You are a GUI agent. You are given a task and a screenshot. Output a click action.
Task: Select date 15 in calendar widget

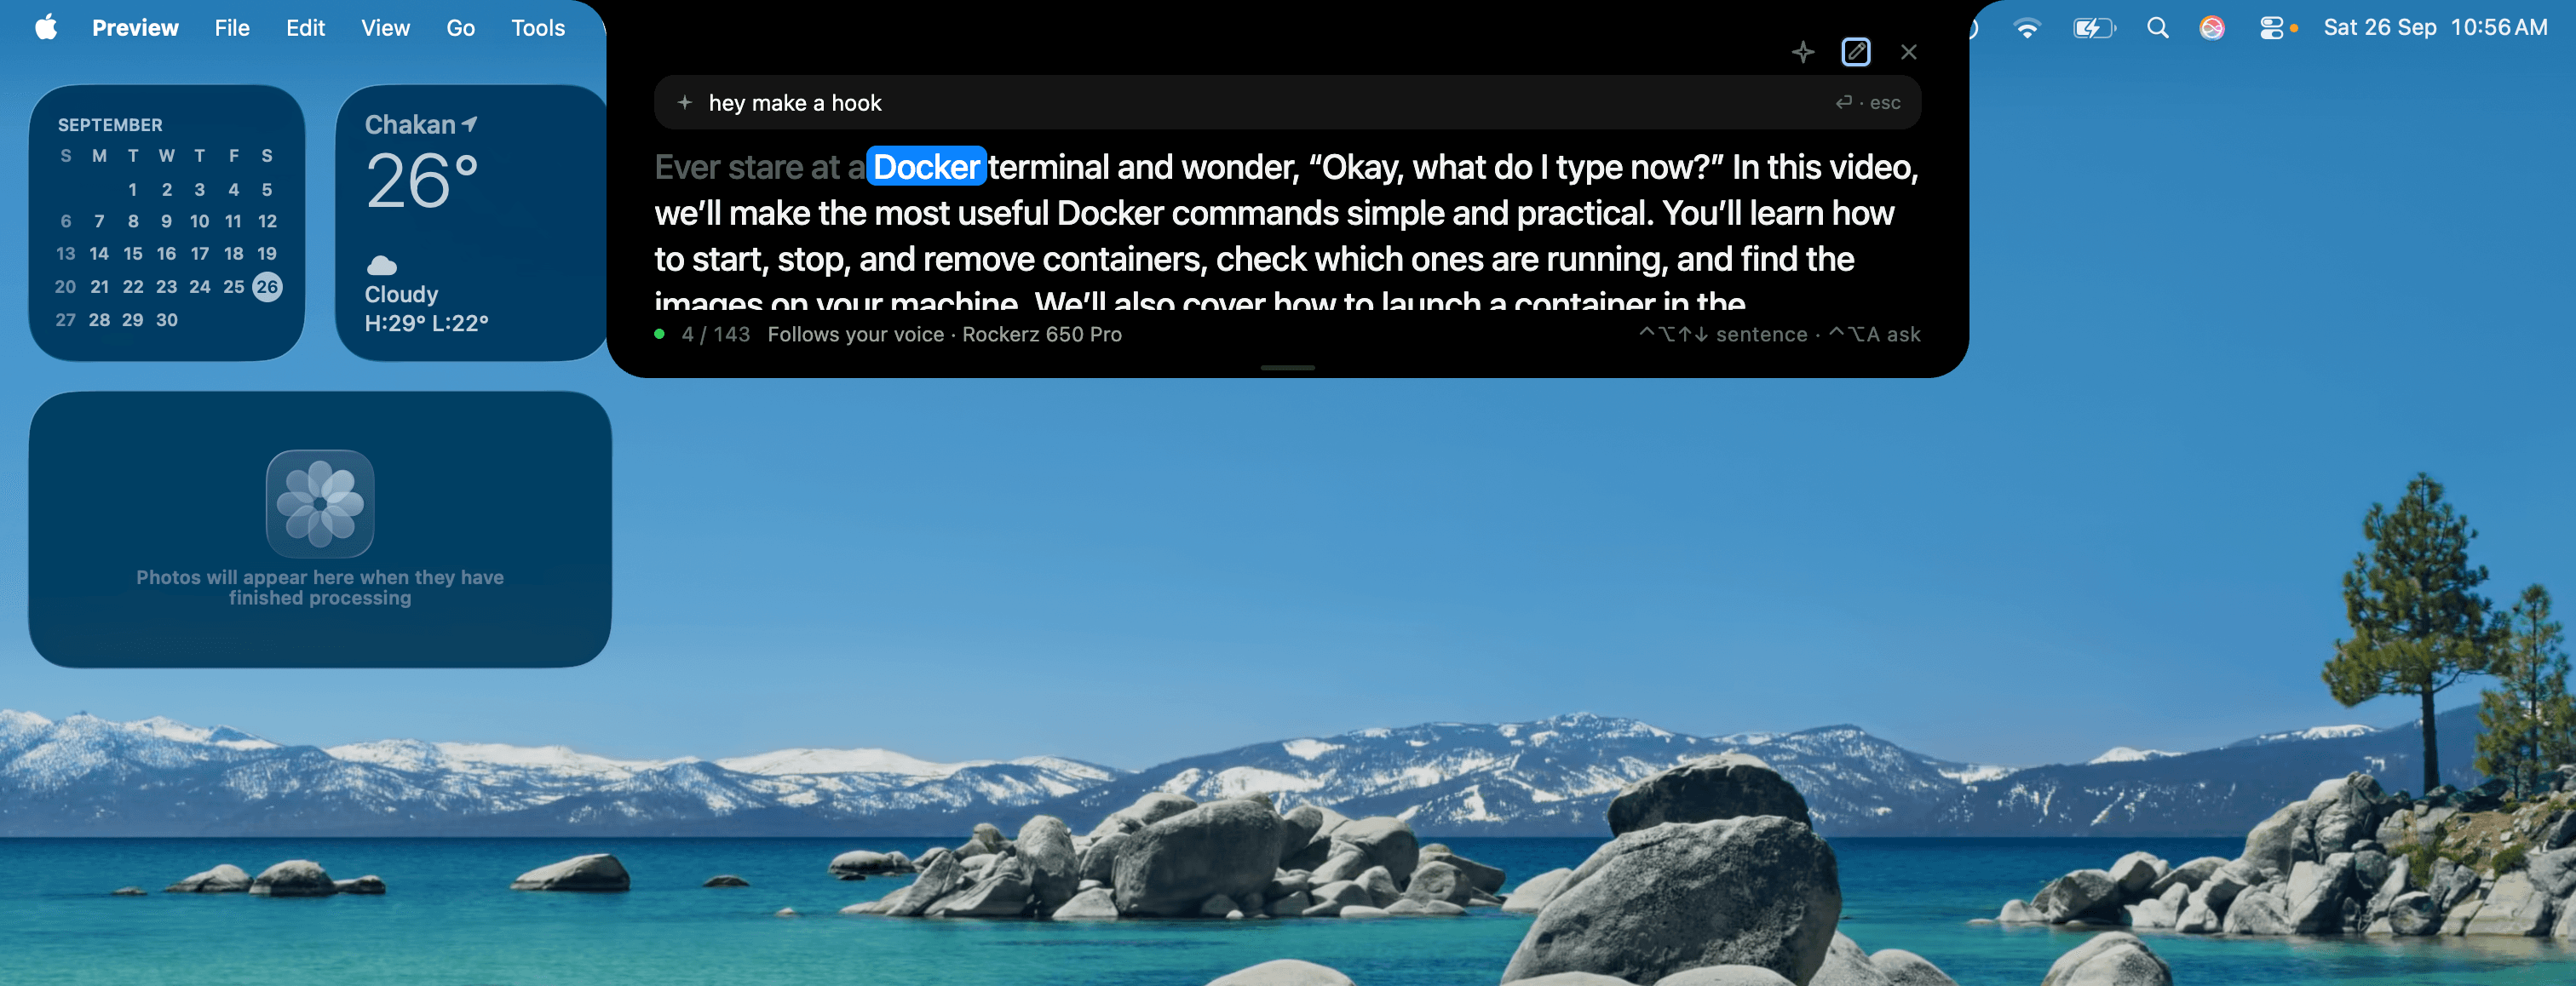pos(133,254)
